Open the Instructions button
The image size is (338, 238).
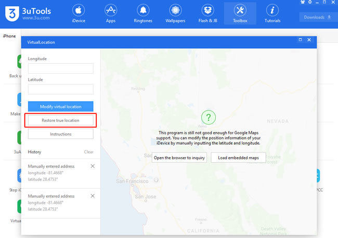60,134
